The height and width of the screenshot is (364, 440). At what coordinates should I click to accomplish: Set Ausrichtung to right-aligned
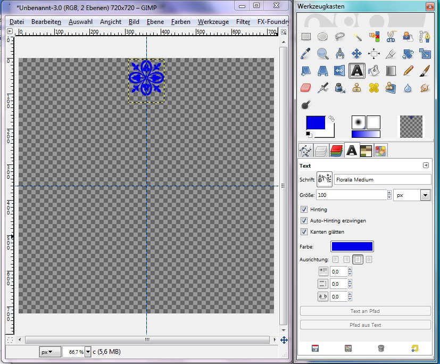pyautogui.click(x=346, y=259)
